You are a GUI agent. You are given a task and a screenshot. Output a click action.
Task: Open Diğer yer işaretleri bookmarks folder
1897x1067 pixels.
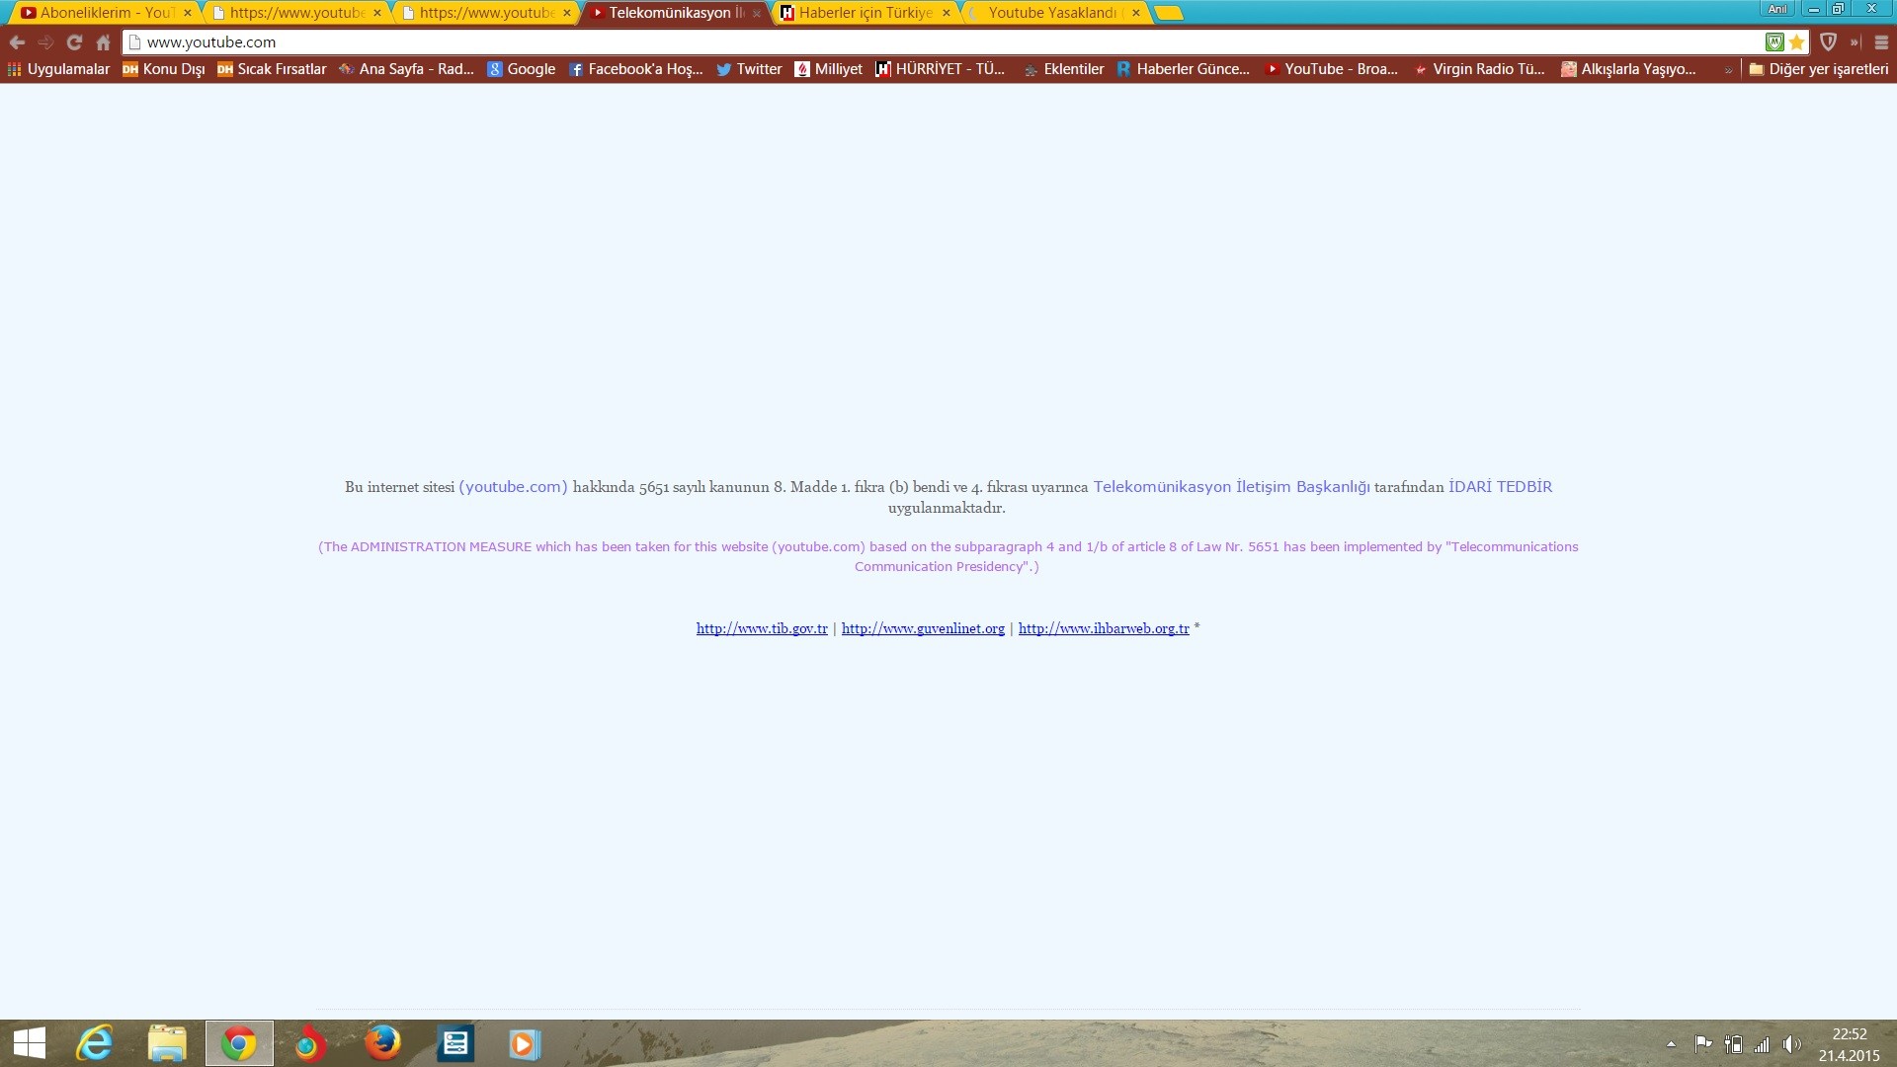[x=1818, y=69]
